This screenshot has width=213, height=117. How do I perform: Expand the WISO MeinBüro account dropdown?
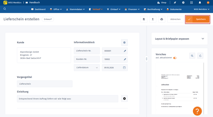tap(202, 9)
